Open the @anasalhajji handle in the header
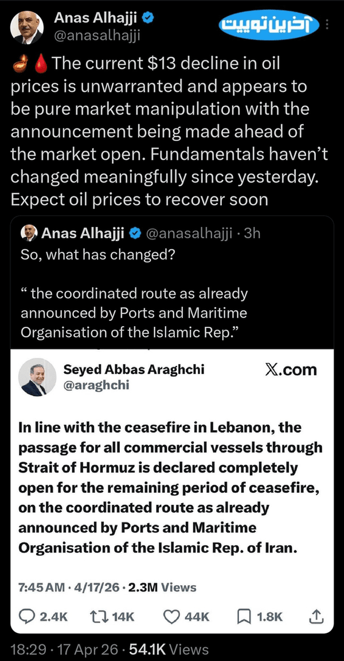The width and height of the screenshot is (344, 661). tap(97, 36)
